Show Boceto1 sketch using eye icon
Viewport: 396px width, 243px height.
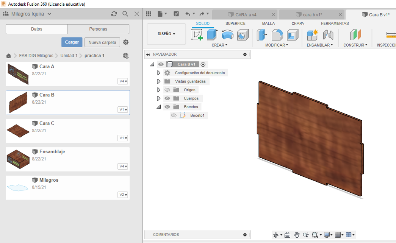pos(174,115)
